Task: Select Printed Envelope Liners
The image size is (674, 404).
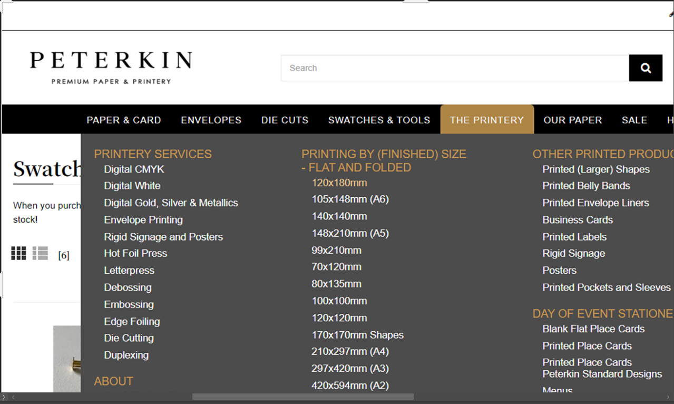Action: (x=595, y=203)
